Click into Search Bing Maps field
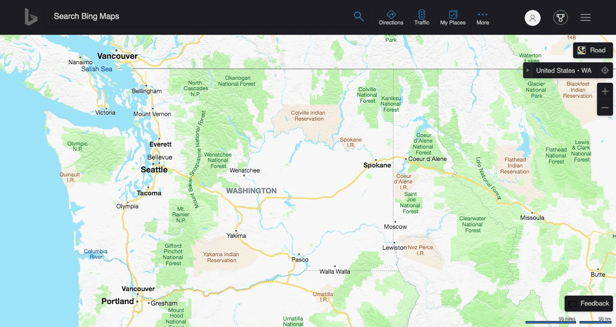Image resolution: width=616 pixels, height=327 pixels. coord(200,16)
